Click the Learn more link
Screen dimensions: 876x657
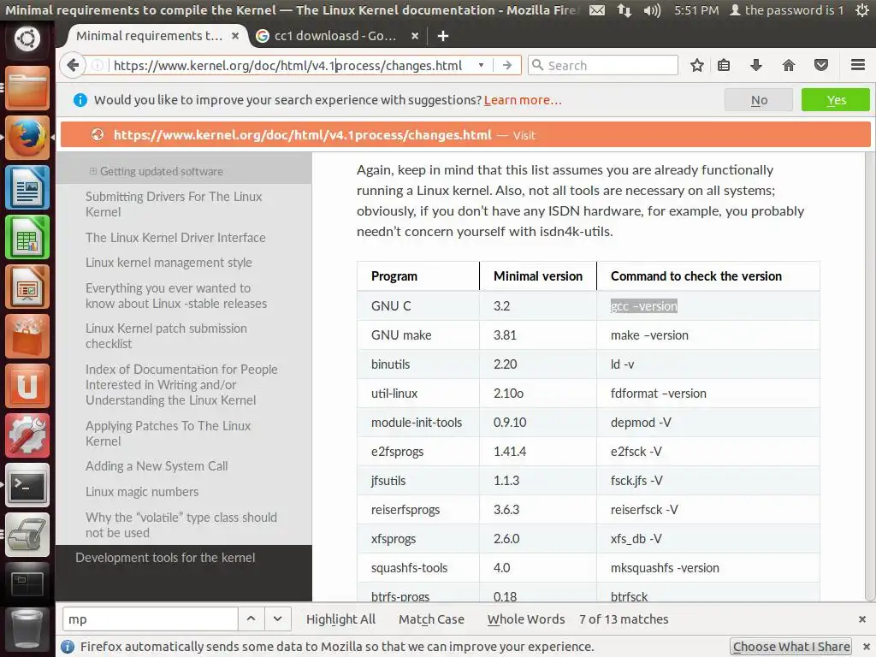[523, 100]
